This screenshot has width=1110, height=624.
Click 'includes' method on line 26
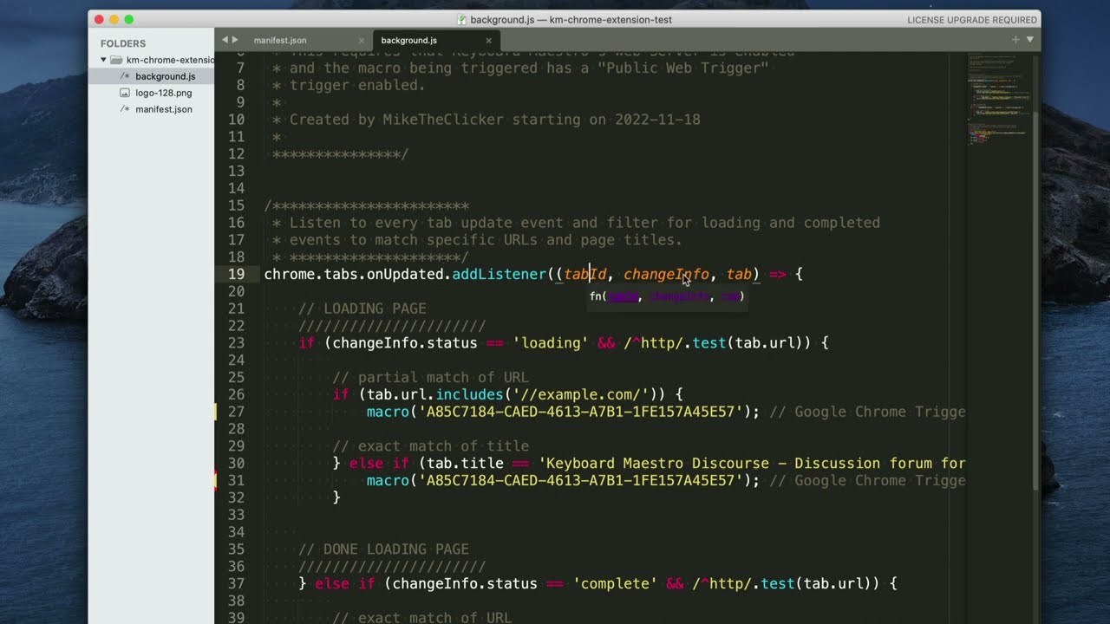tap(469, 394)
